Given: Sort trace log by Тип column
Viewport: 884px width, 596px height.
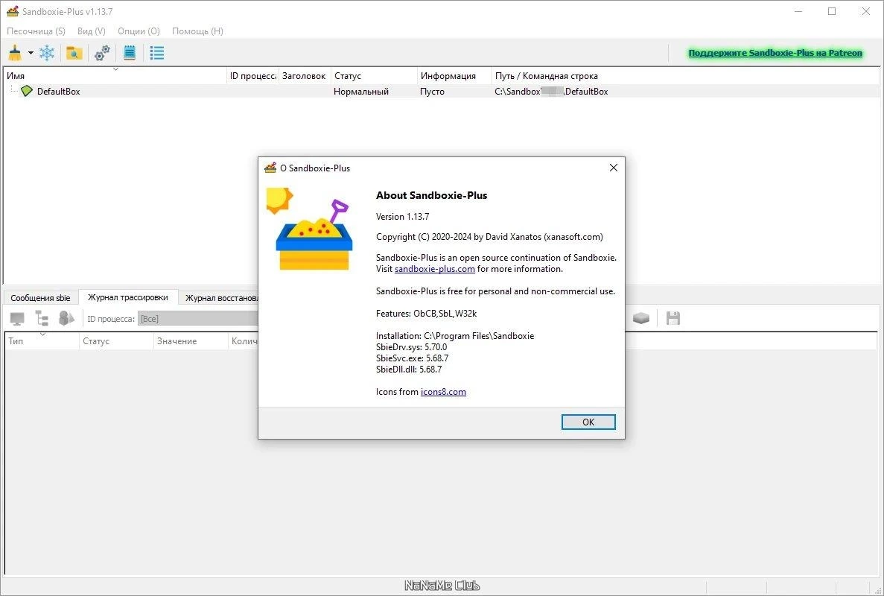Looking at the screenshot, I should [x=42, y=341].
